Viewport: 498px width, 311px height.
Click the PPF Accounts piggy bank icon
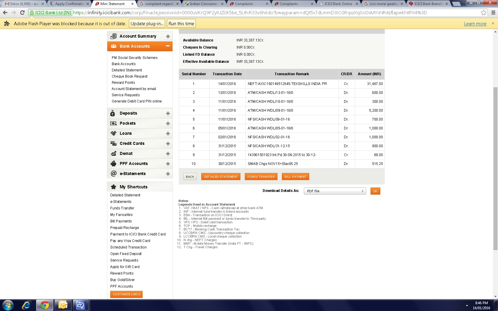[113, 164]
